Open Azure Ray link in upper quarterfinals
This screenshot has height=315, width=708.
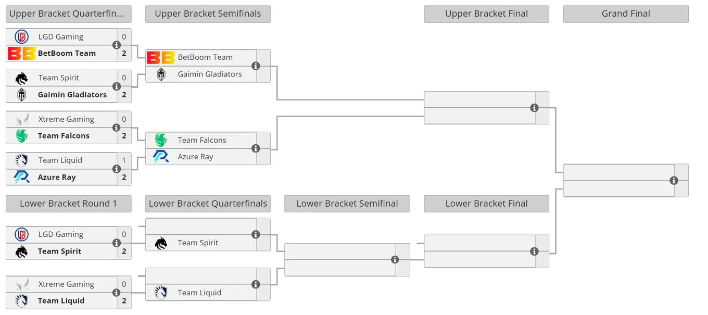pyautogui.click(x=57, y=177)
